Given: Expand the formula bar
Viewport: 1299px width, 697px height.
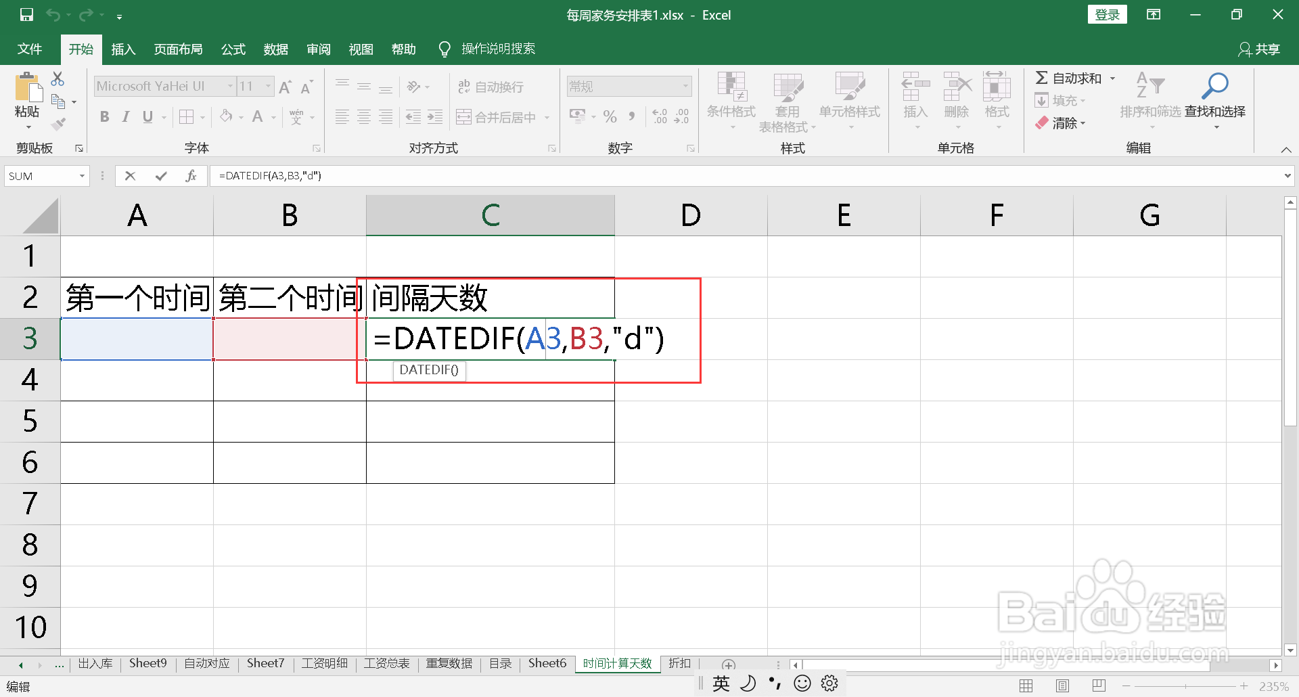Looking at the screenshot, I should (x=1287, y=176).
